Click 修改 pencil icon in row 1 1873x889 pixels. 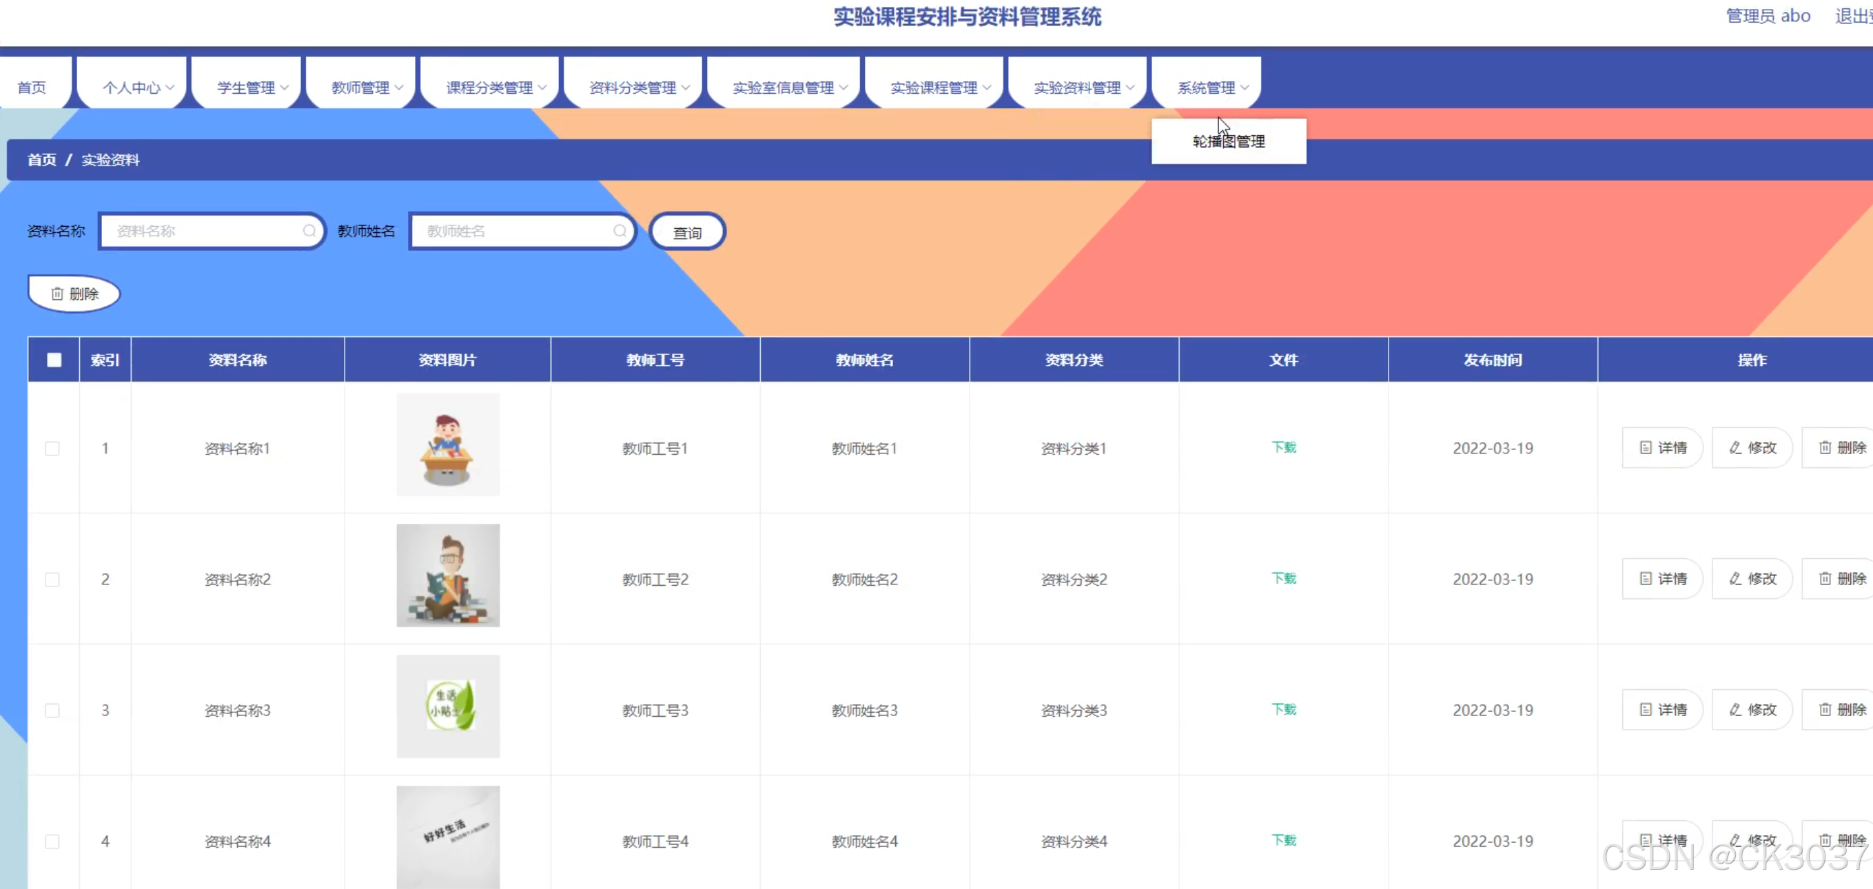(x=1735, y=448)
